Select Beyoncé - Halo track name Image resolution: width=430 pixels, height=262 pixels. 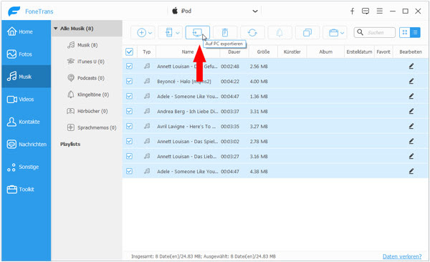pos(184,82)
